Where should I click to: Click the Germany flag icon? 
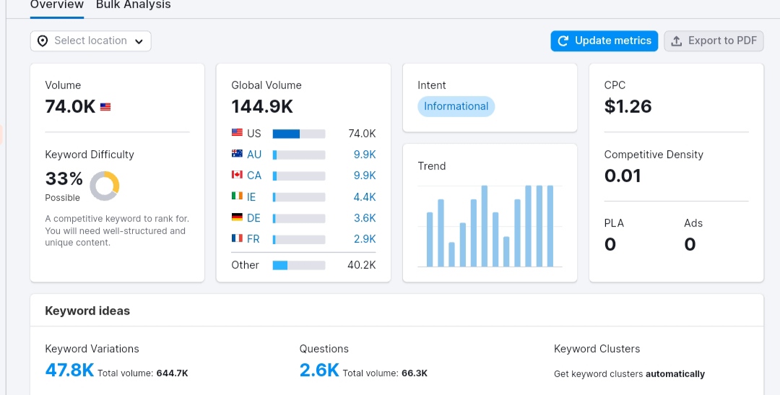(238, 217)
